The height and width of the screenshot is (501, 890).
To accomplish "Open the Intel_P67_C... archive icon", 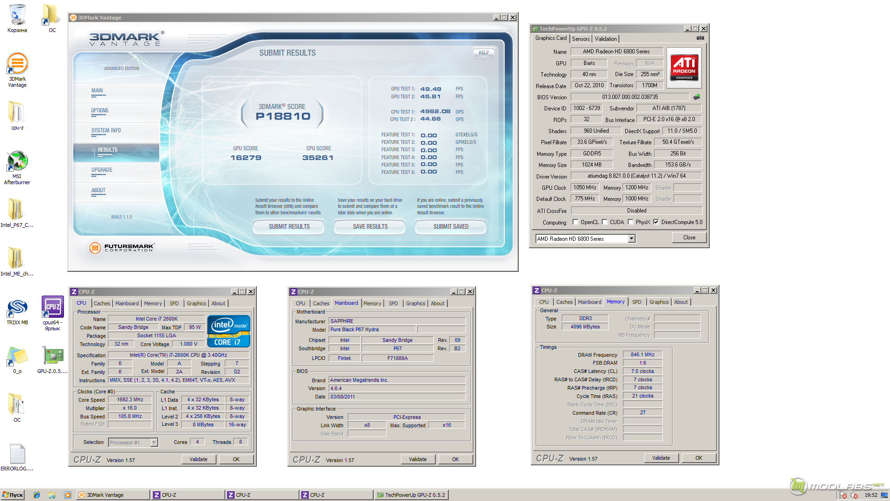I will (x=17, y=212).
